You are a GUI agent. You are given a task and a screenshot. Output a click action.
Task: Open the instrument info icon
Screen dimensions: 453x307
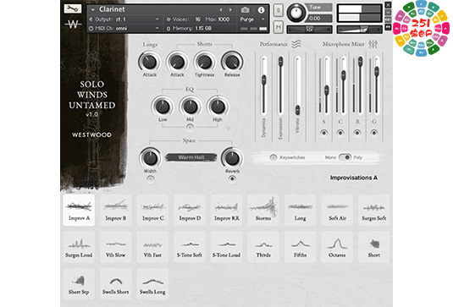pos(261,10)
